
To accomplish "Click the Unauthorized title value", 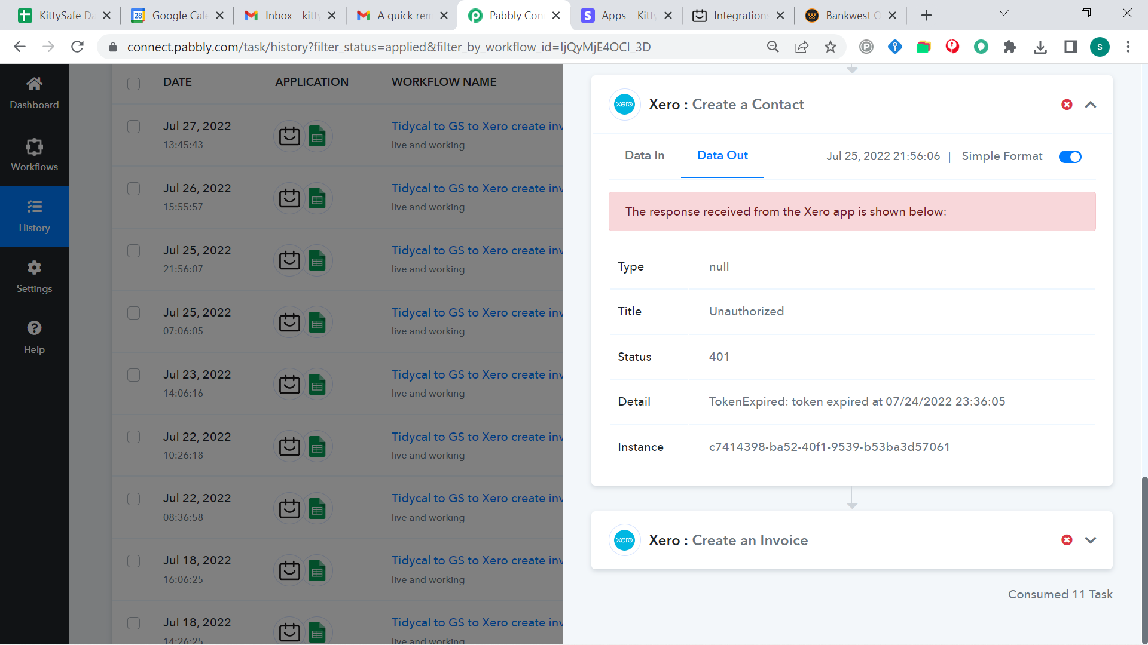I will click(746, 311).
